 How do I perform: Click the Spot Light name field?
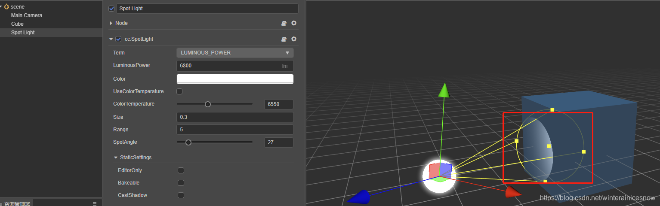coord(207,9)
